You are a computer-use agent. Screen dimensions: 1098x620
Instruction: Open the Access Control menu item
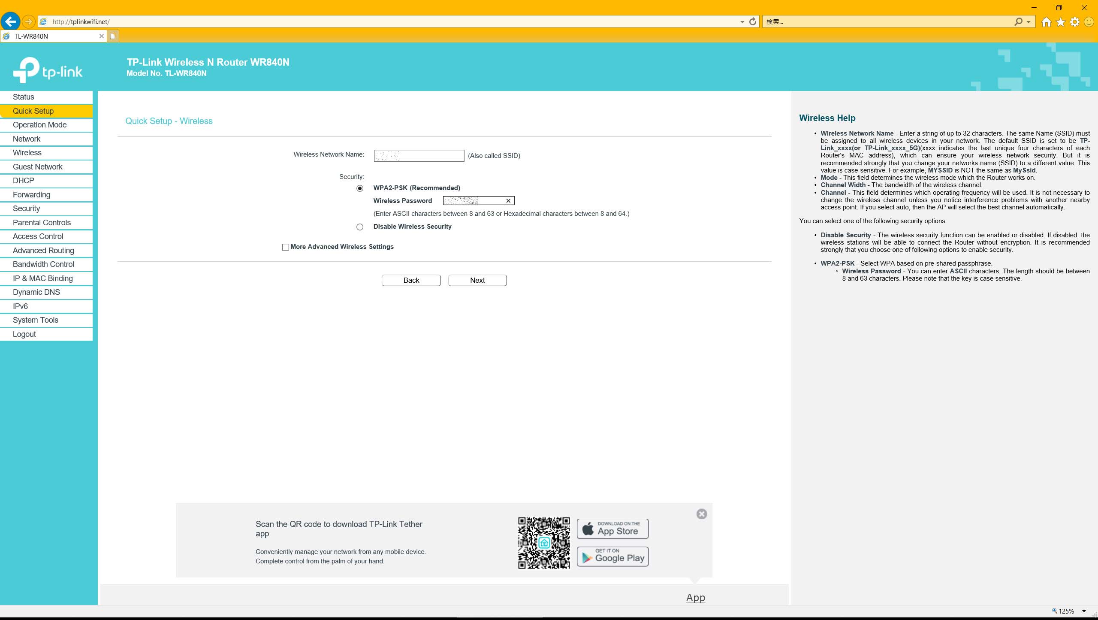point(46,236)
